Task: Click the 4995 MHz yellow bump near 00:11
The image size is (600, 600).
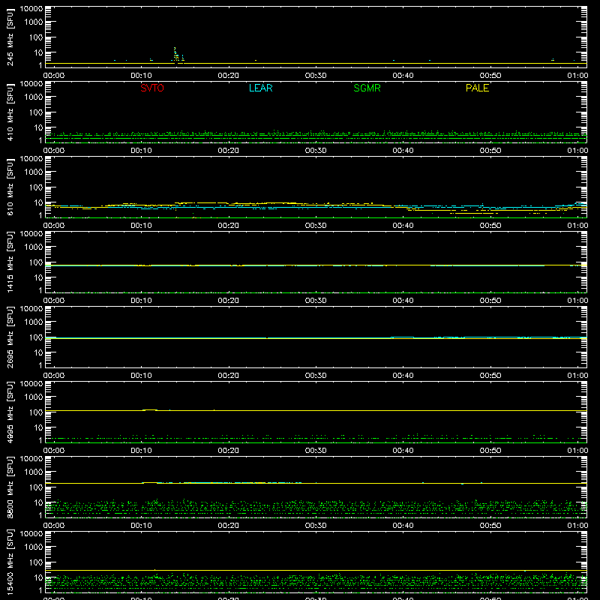Action: point(149,409)
